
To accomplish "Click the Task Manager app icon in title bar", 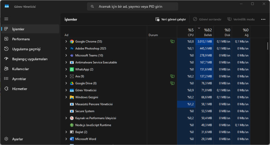I will pos(7,6).
